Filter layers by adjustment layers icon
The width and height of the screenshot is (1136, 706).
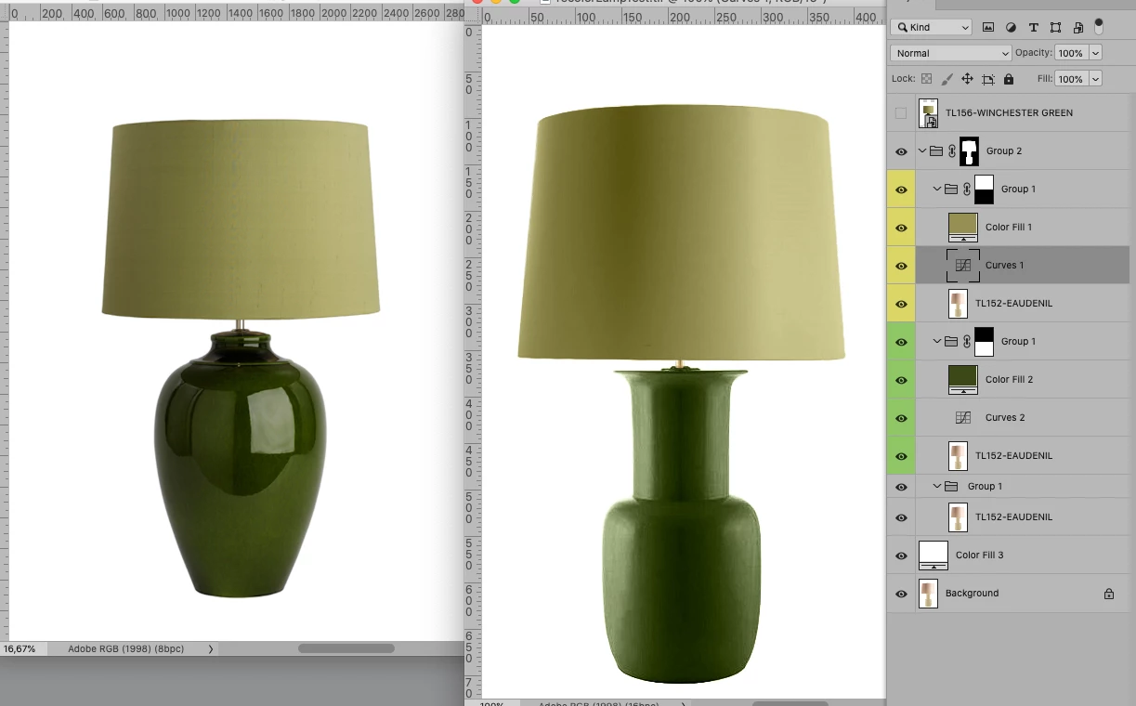[x=1011, y=28]
